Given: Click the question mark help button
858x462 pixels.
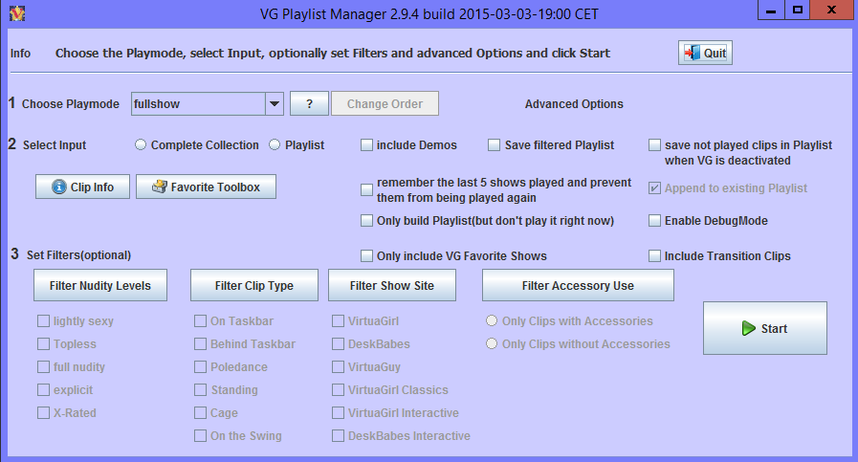Looking at the screenshot, I should coord(309,103).
